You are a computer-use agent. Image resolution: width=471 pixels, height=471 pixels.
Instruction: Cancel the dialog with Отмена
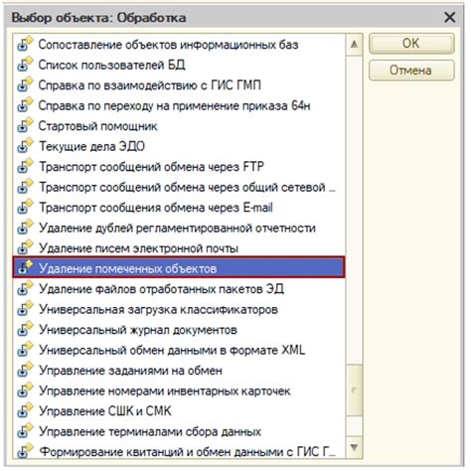click(411, 71)
